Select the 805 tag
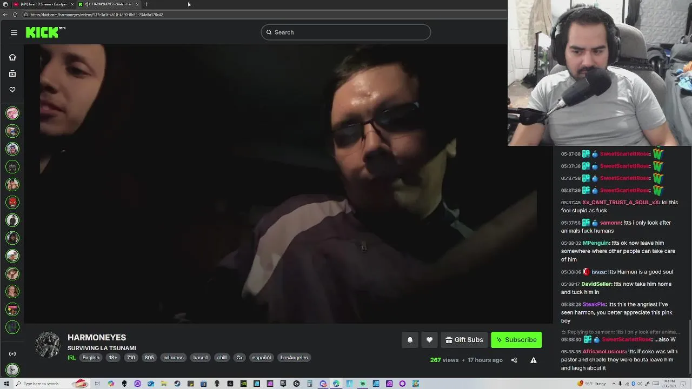Viewport: 692px width, 389px height. [149, 358]
